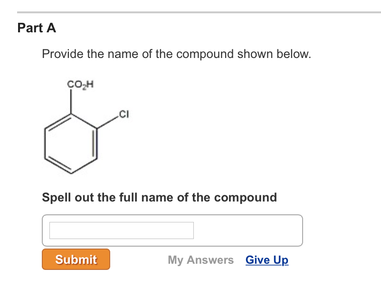The height and width of the screenshot is (307, 381).
Task: Click the whitespace of the question panel
Action: pyautogui.click(x=285, y=143)
